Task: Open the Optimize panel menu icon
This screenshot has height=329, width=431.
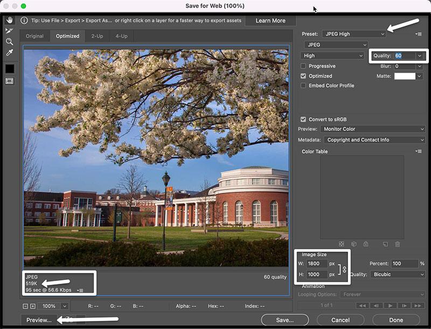Action: coord(419,34)
